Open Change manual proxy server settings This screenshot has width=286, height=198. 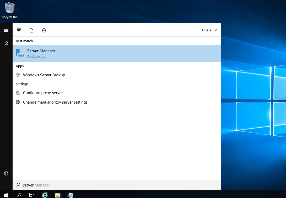click(x=117, y=102)
